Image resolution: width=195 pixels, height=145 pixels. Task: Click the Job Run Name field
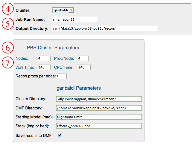pyautogui.click(x=74, y=19)
